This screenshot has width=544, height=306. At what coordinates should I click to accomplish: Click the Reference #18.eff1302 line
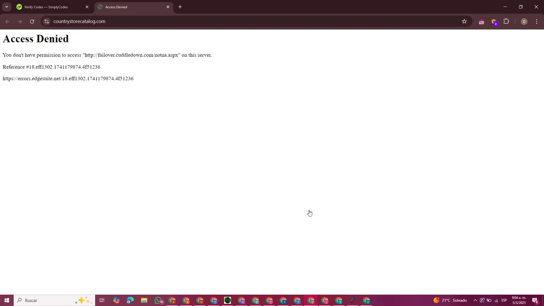tap(51, 67)
